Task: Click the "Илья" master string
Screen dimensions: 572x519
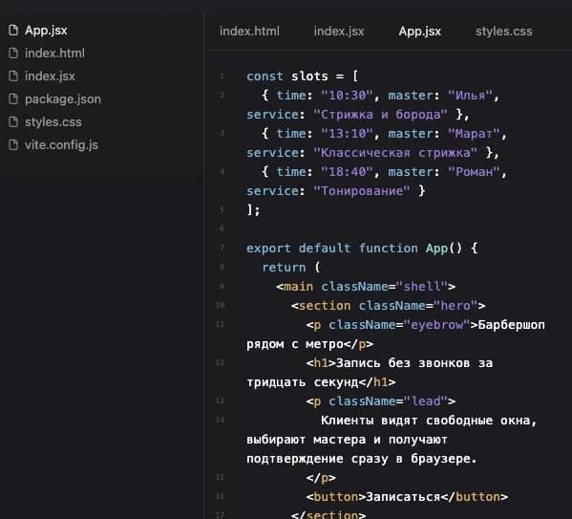Action: click(470, 96)
